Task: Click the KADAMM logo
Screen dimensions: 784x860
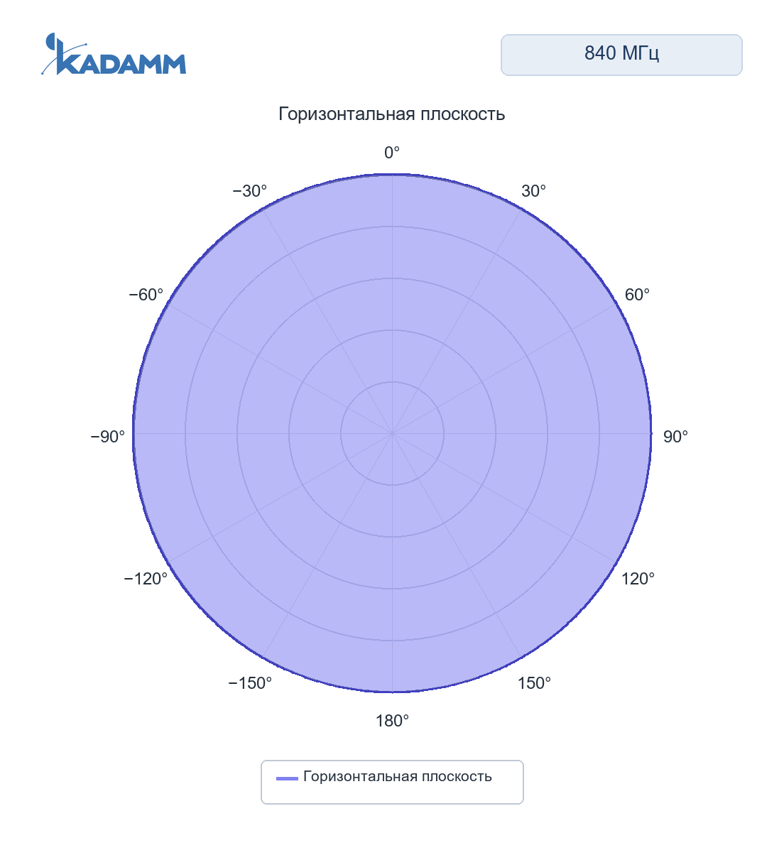Action: click(114, 54)
